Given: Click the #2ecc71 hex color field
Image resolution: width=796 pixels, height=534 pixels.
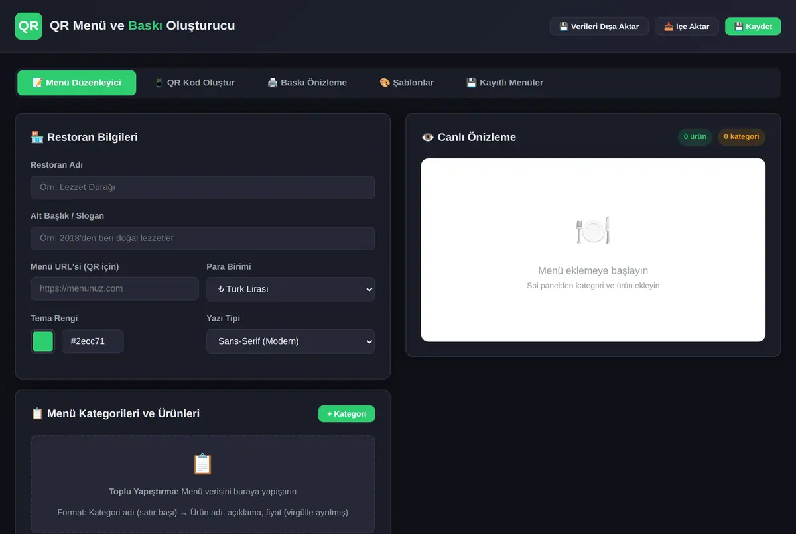Looking at the screenshot, I should (93, 341).
